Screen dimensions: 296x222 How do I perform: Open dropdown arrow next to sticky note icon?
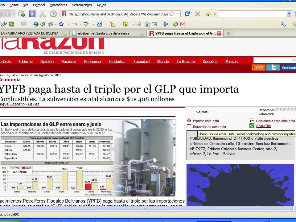point(120,24)
